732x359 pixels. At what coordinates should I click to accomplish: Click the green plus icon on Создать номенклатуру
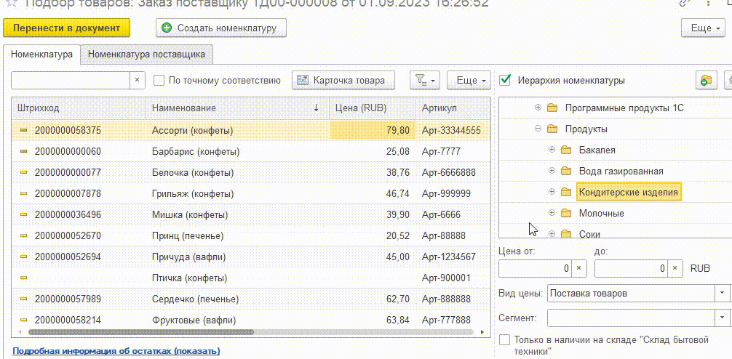(x=167, y=28)
